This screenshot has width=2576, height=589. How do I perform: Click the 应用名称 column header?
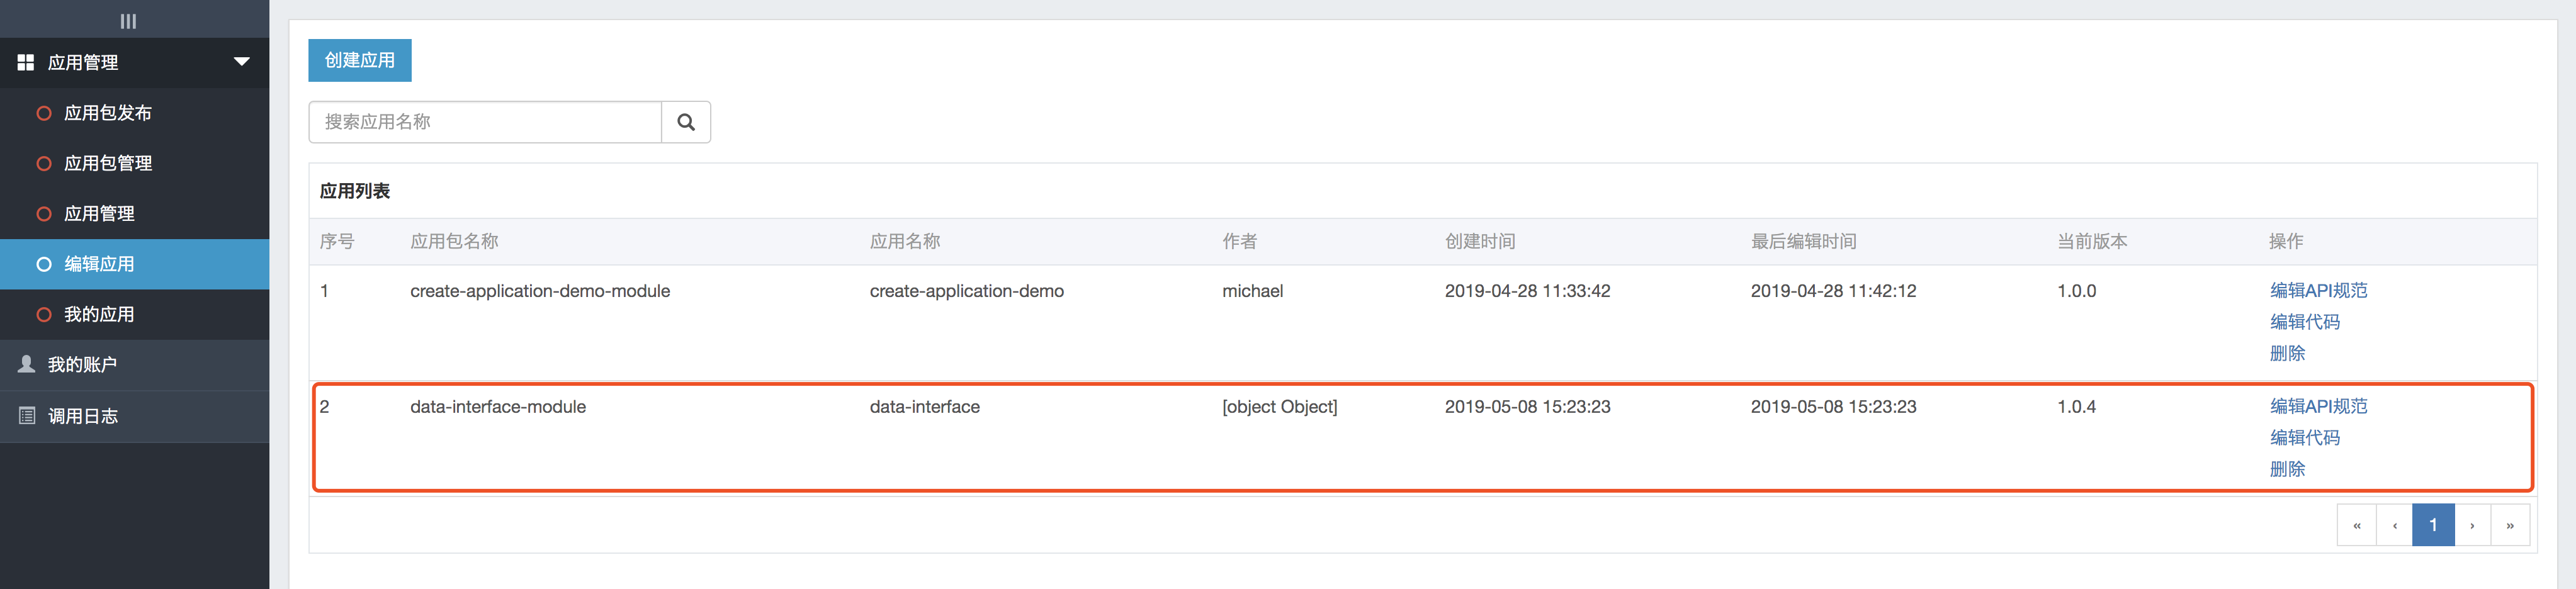(x=905, y=242)
